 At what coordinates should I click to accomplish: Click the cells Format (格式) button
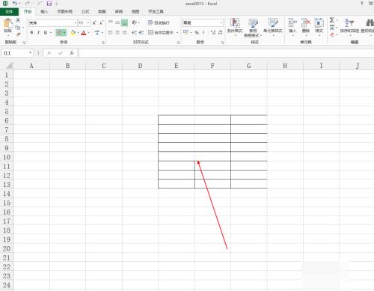pyautogui.click(x=319, y=27)
